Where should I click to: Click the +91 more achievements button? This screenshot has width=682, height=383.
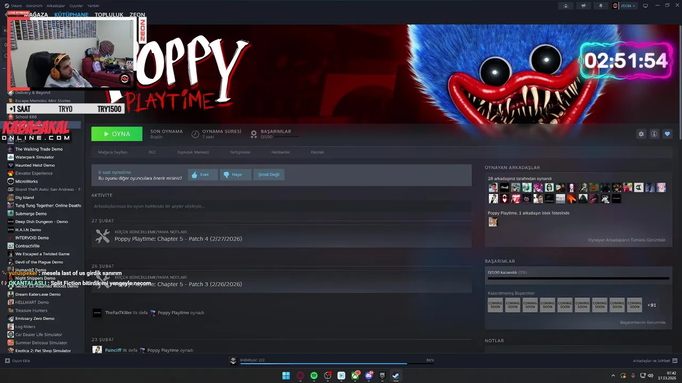[652, 305]
